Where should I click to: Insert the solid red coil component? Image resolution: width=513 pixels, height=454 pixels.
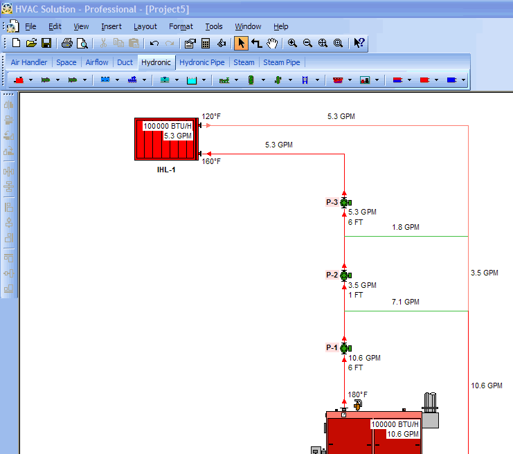(x=424, y=80)
